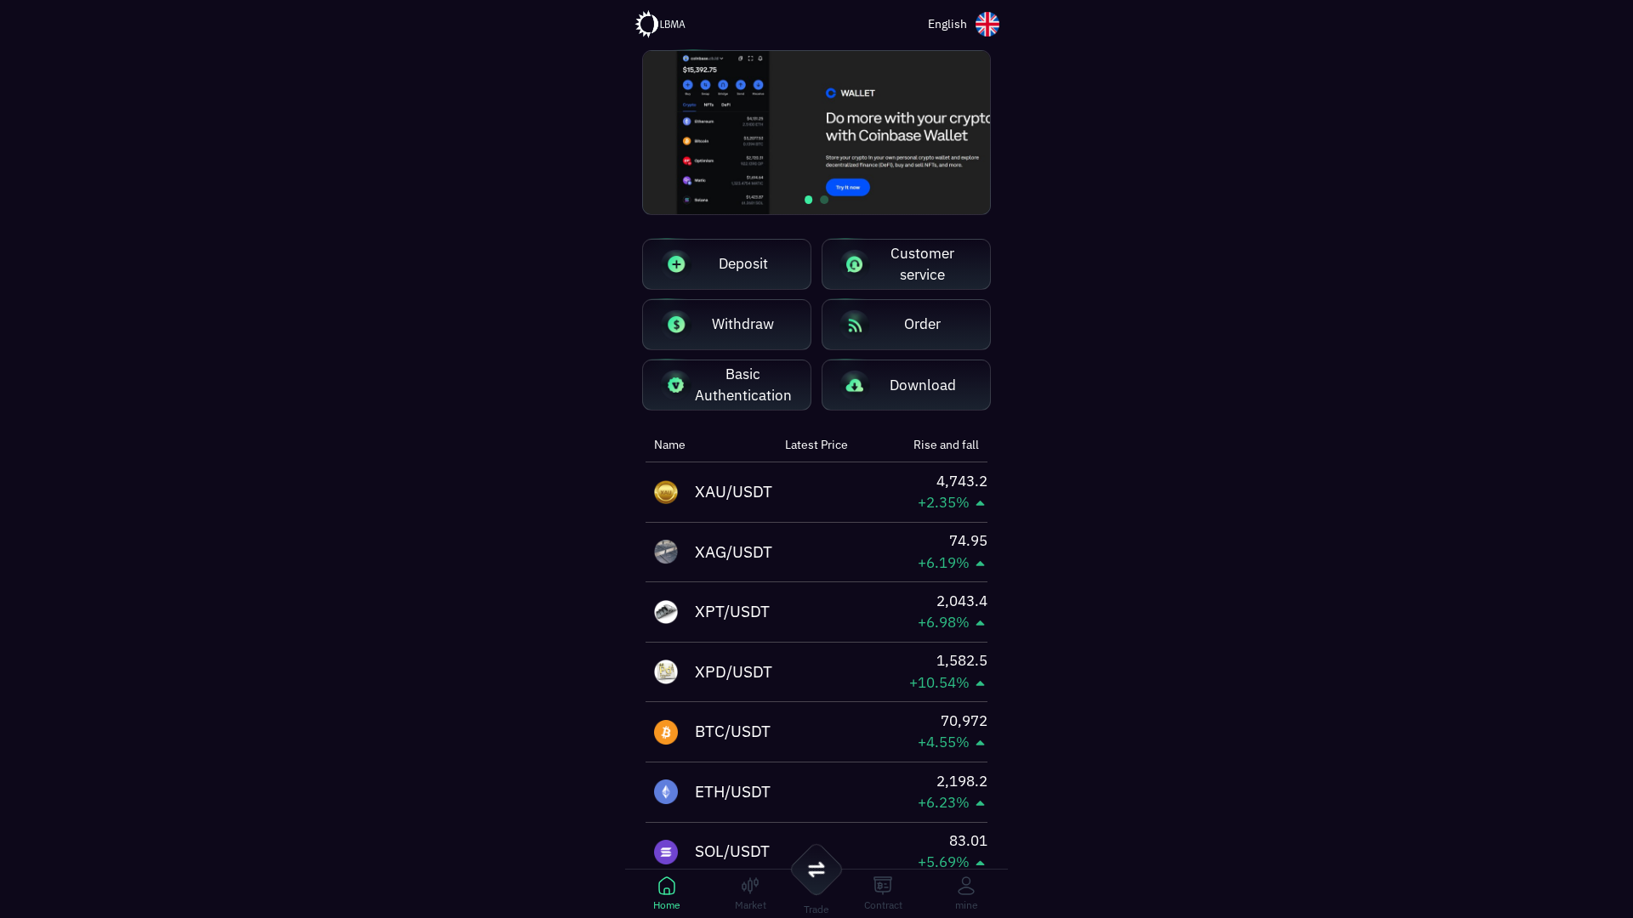Screen dimensions: 1633x918
Task: Go to the mine tab
Action: coord(965,892)
